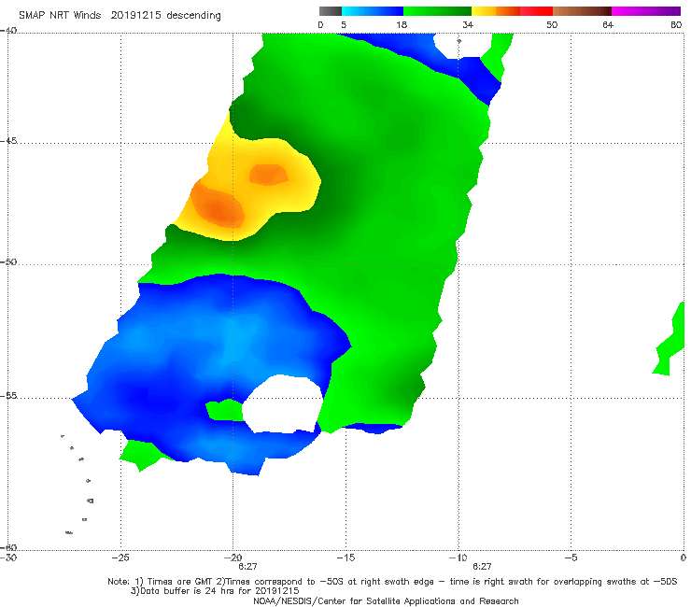Click the 'NOAA/NESDIS/Center for Satellite Applications and Research' credit

pos(386,601)
